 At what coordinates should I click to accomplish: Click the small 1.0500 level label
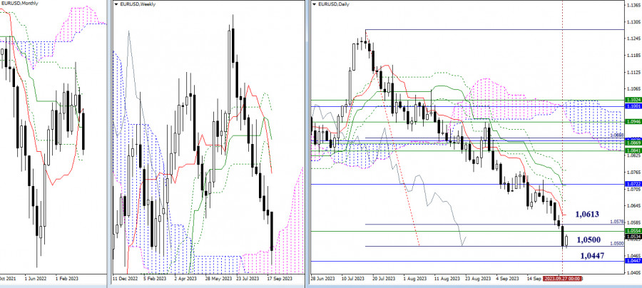[616, 243]
